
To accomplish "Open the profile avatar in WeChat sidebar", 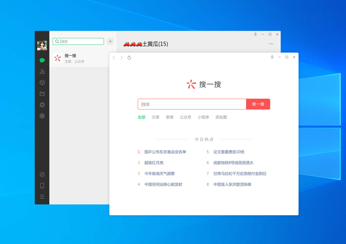I will click(x=42, y=46).
